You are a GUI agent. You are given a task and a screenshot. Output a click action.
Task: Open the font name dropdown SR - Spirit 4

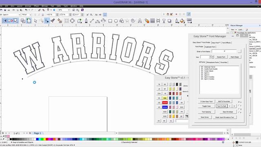(19, 15)
